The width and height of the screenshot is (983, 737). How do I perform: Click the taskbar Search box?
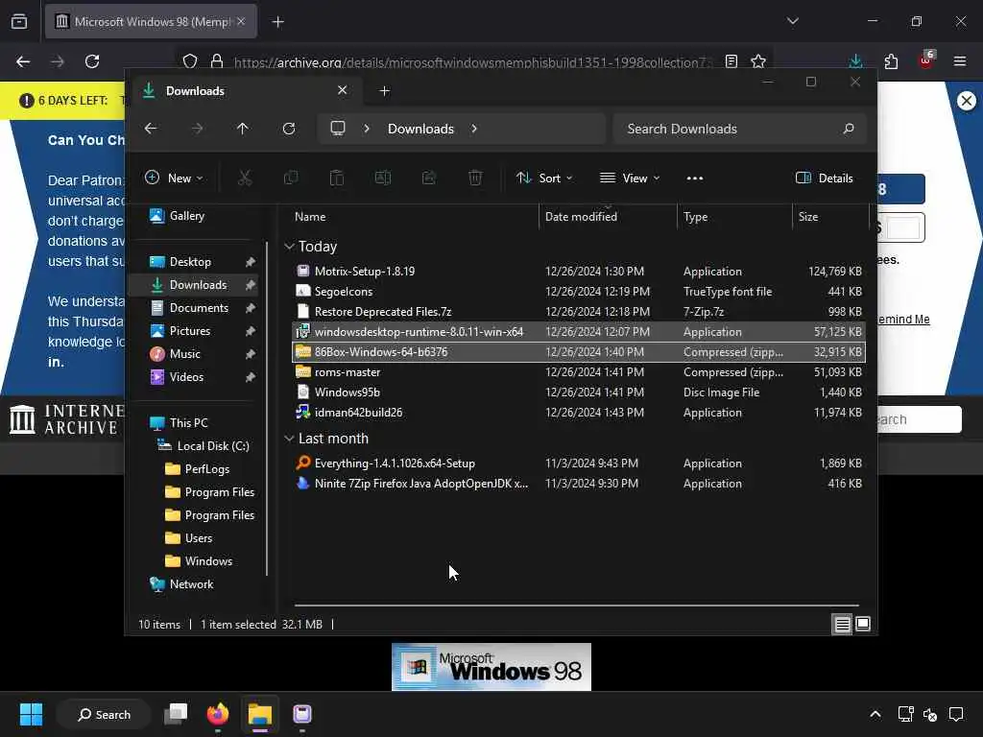coord(104,714)
